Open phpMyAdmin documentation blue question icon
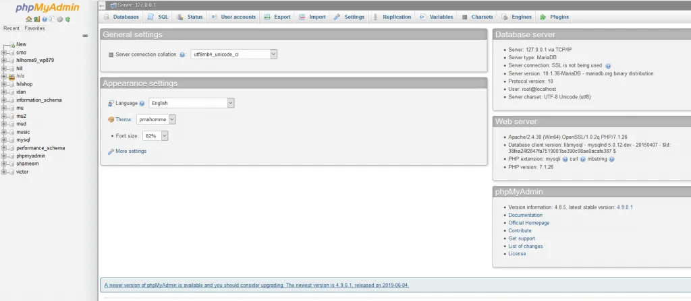 [45, 20]
